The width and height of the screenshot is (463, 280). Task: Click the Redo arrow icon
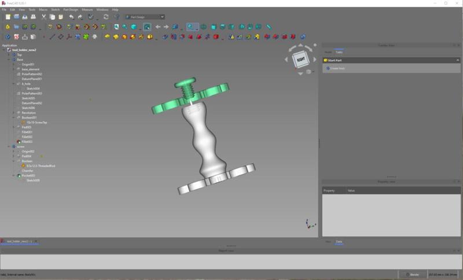(80, 17)
